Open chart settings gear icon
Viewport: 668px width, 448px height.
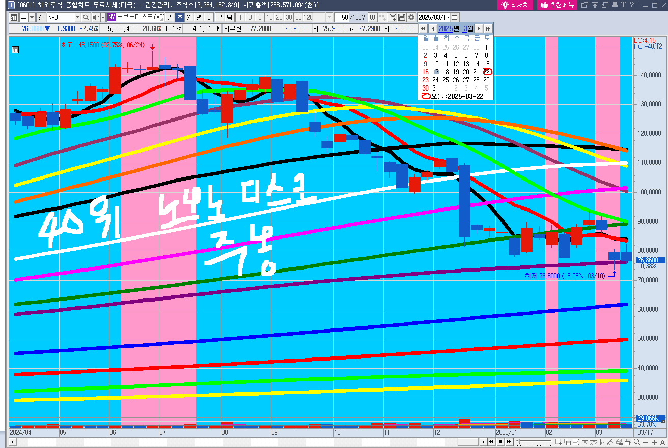pos(411,17)
